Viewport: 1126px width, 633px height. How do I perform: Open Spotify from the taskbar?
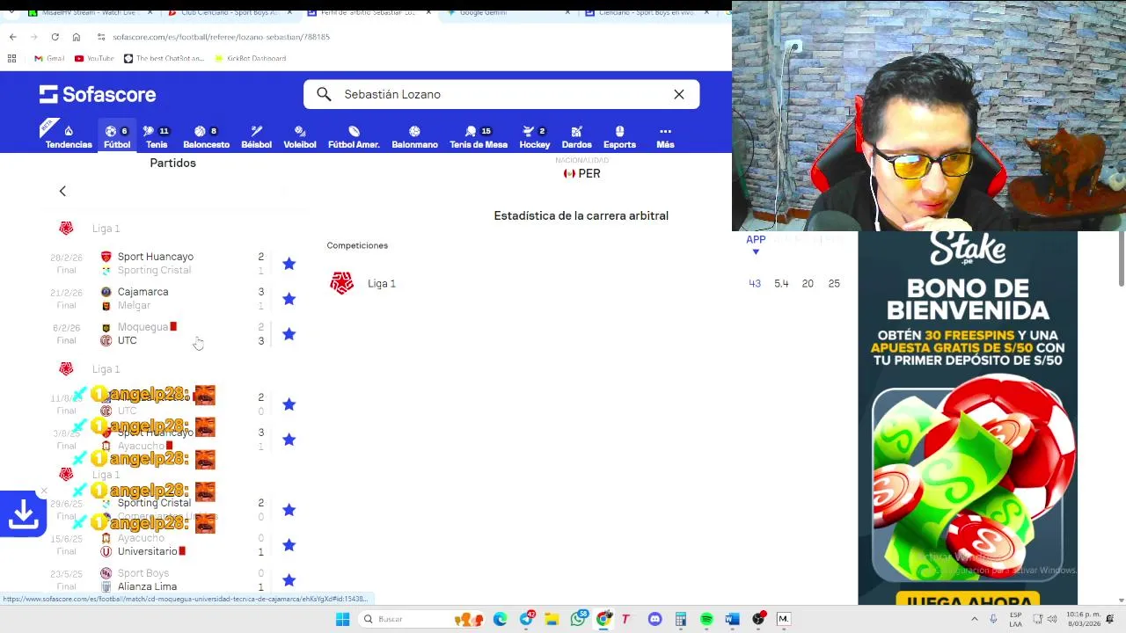(706, 619)
